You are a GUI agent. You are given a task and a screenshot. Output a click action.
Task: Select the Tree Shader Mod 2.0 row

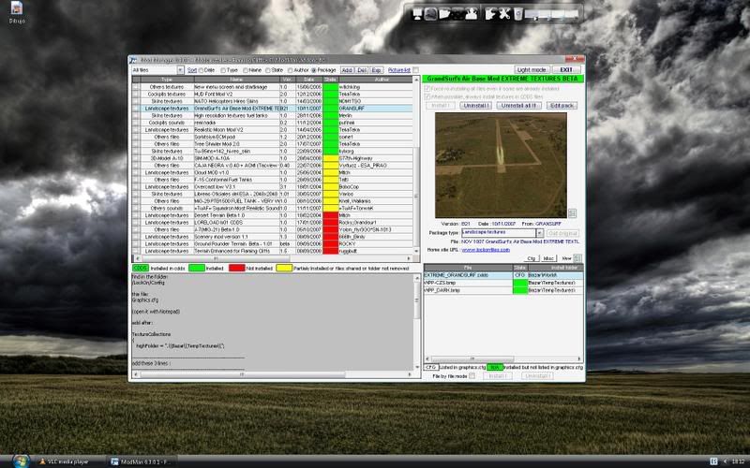pos(272,144)
